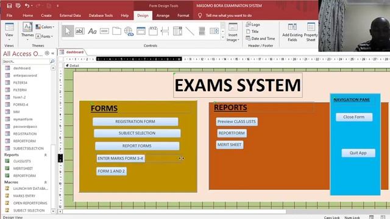
Task: Click the Undo arrow icon
Action: click(27, 5)
